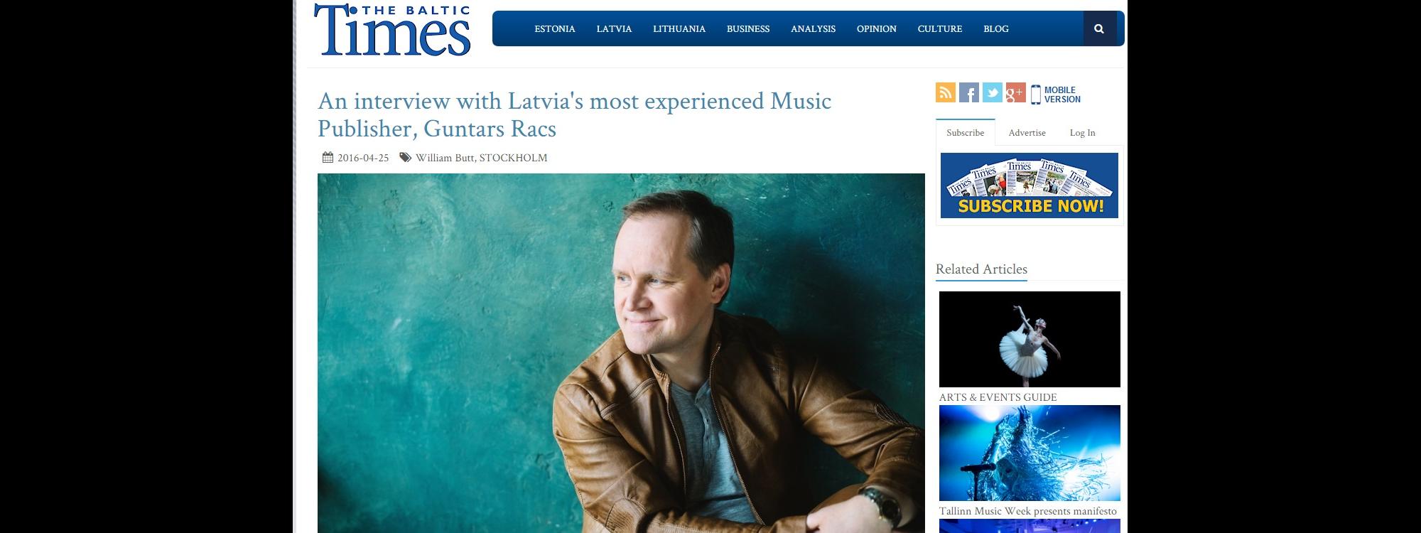Open the Twitter icon
This screenshot has width=1421, height=533.
(x=993, y=93)
